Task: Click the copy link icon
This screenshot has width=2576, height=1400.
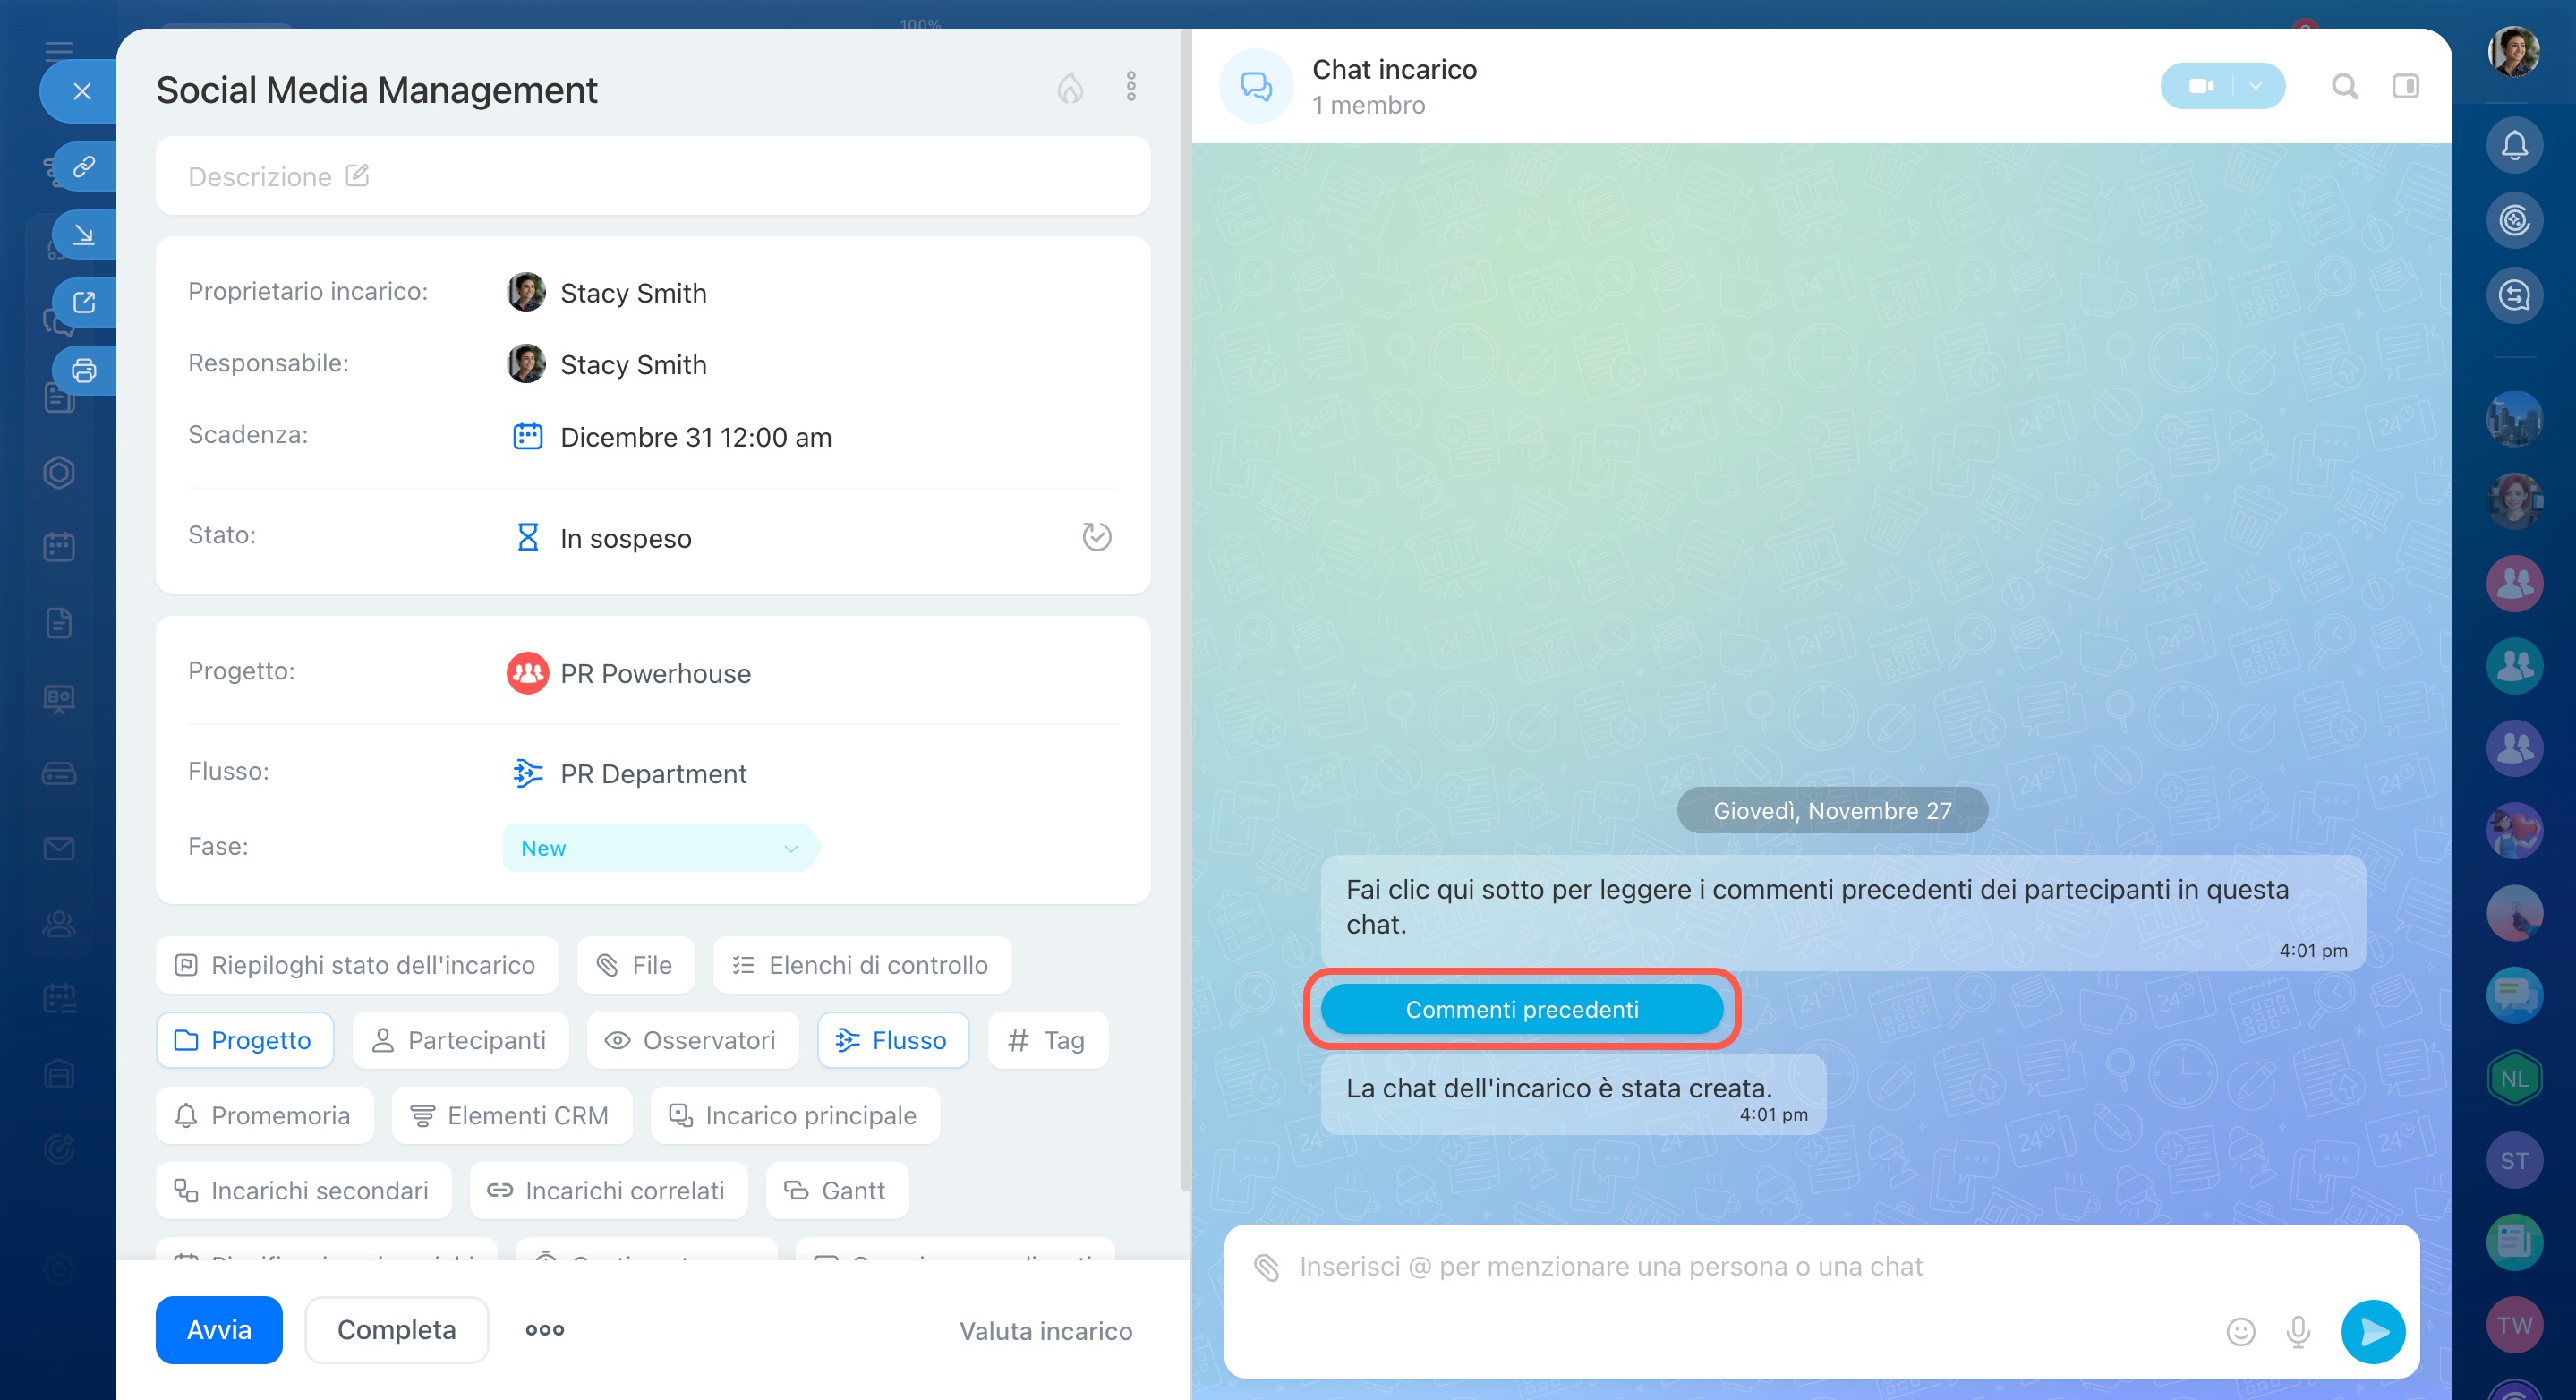Action: [84, 166]
